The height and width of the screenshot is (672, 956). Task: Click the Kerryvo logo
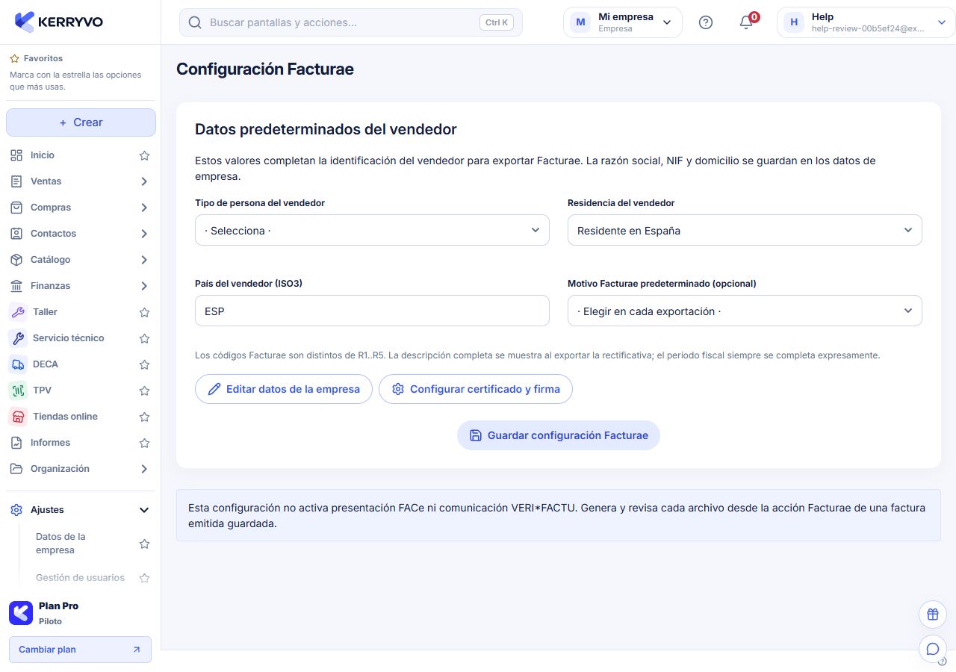click(59, 22)
